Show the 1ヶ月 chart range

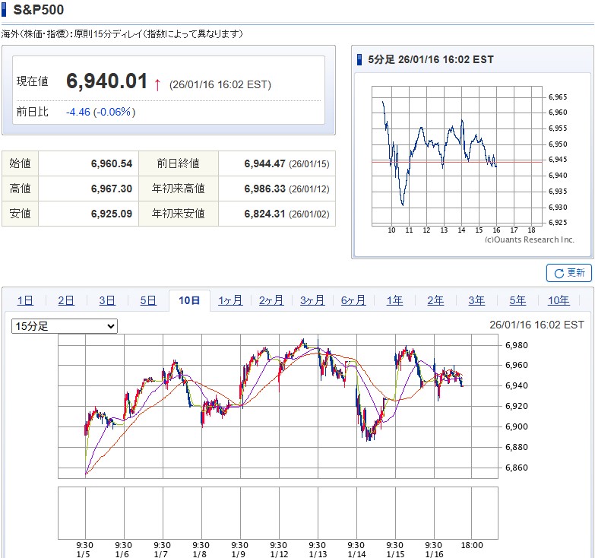click(230, 300)
